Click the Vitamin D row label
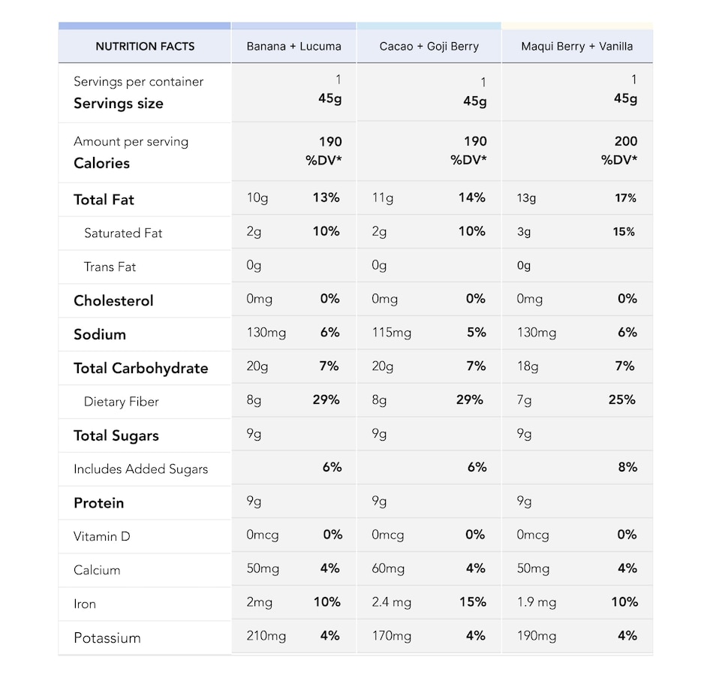The image size is (713, 678). coord(101,537)
